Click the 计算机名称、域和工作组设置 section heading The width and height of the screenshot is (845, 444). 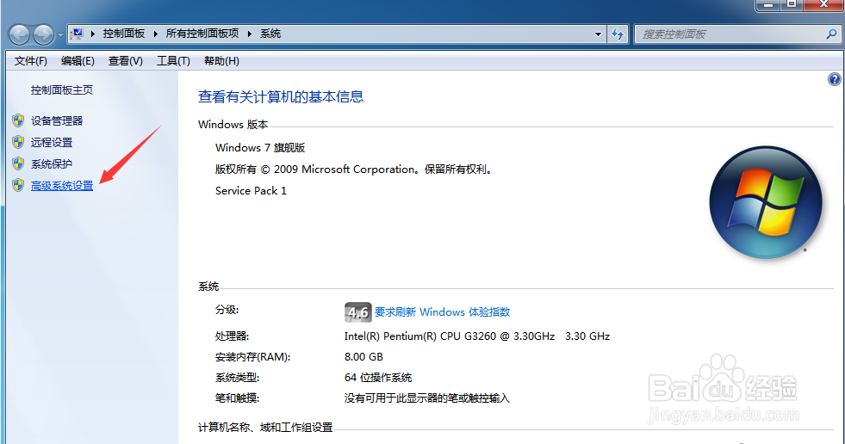[x=265, y=428]
